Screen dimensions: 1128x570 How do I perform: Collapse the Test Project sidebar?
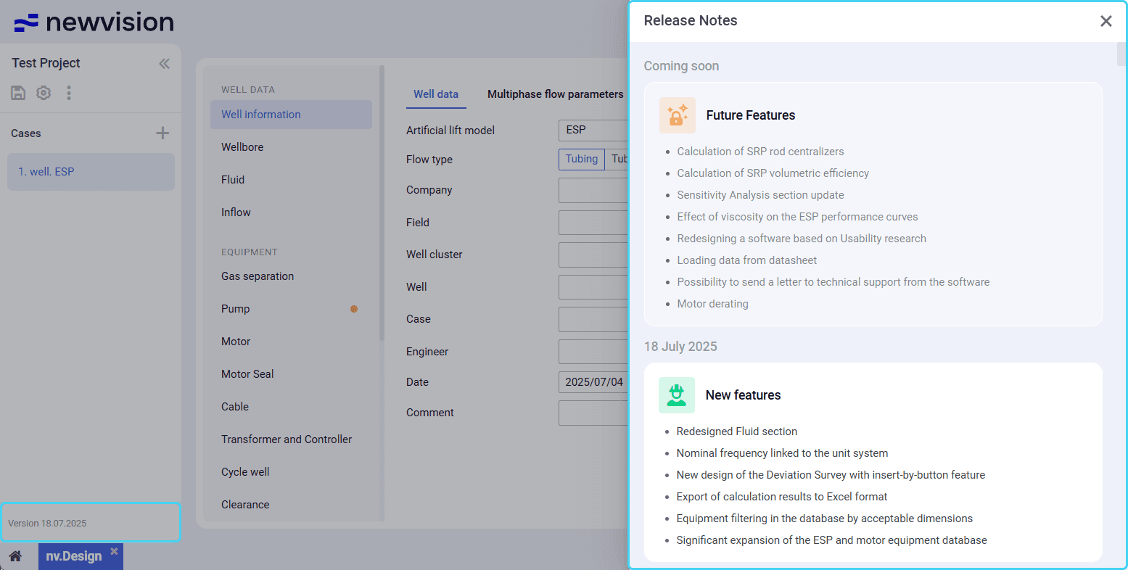[x=164, y=64]
